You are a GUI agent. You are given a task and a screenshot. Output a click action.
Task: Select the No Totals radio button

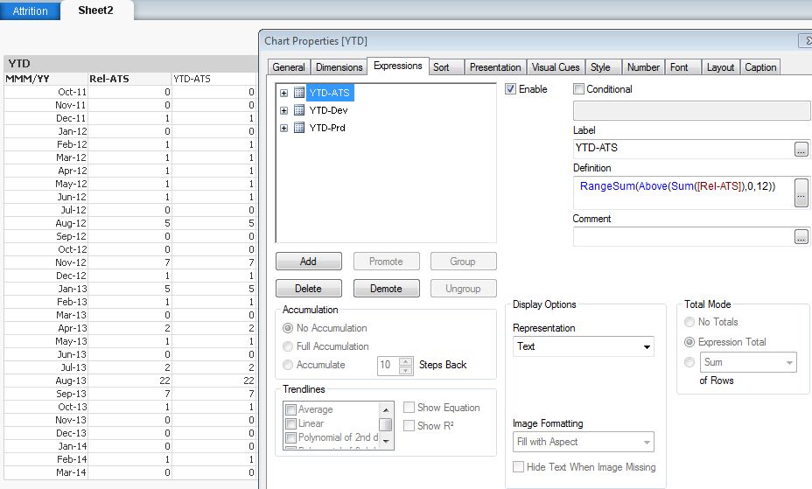689,322
